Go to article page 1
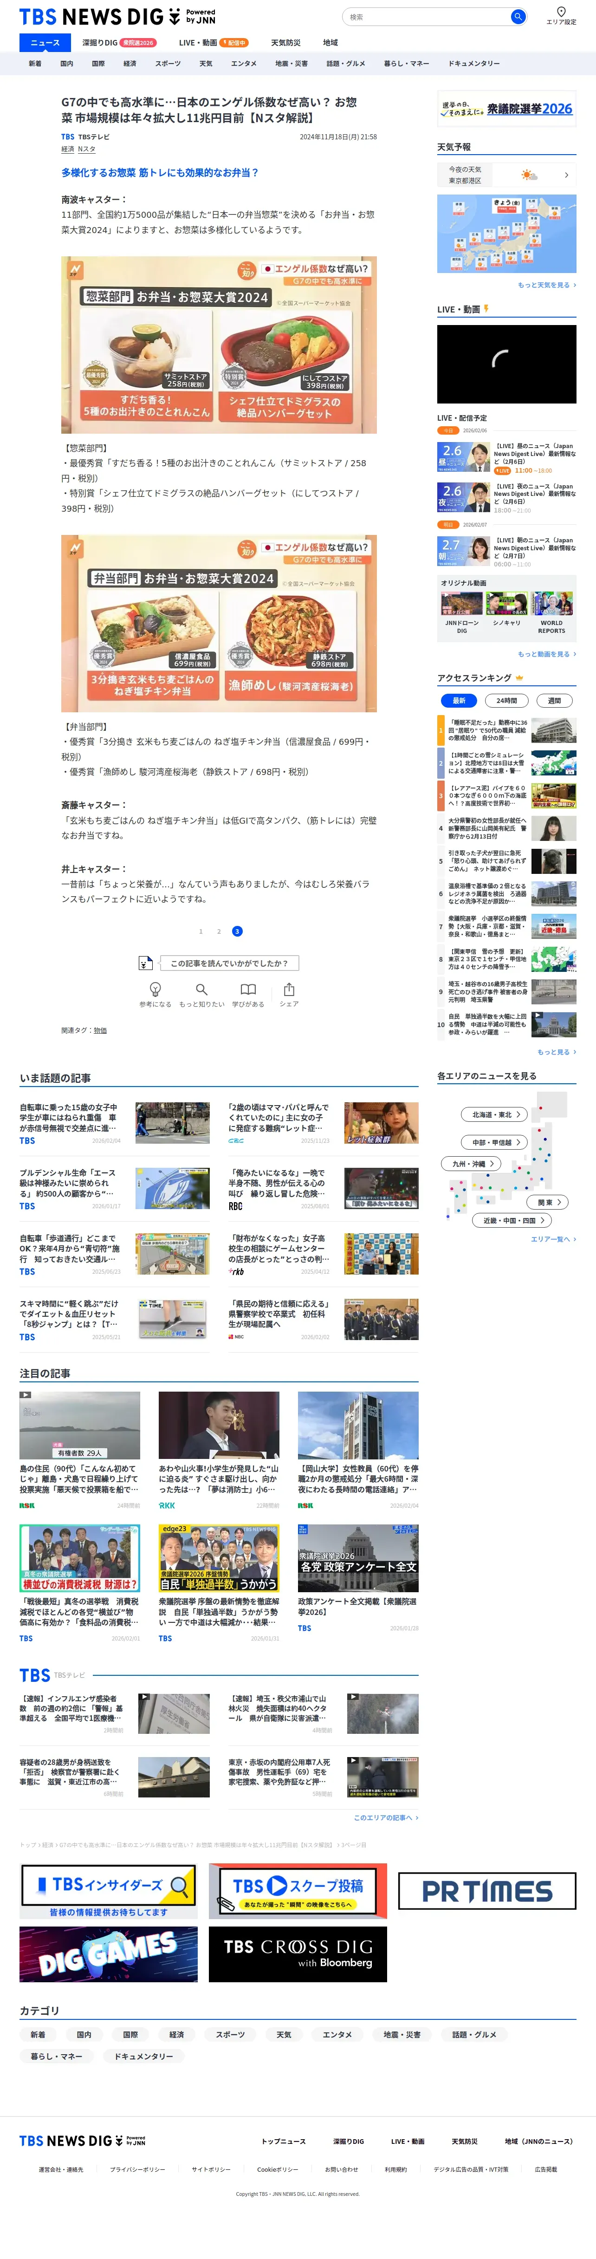 coord(201,931)
